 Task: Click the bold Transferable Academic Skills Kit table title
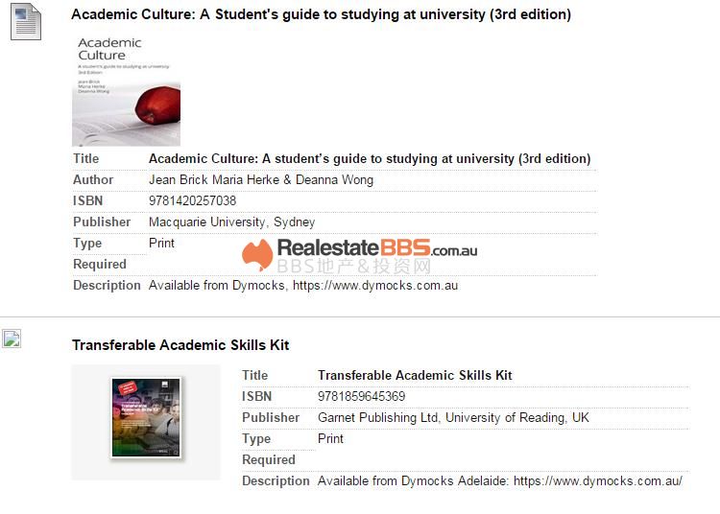point(415,375)
